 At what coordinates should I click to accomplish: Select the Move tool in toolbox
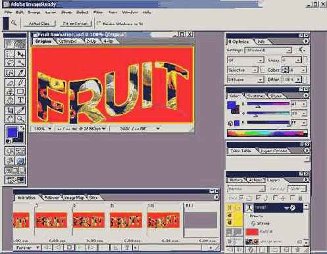click(x=20, y=54)
